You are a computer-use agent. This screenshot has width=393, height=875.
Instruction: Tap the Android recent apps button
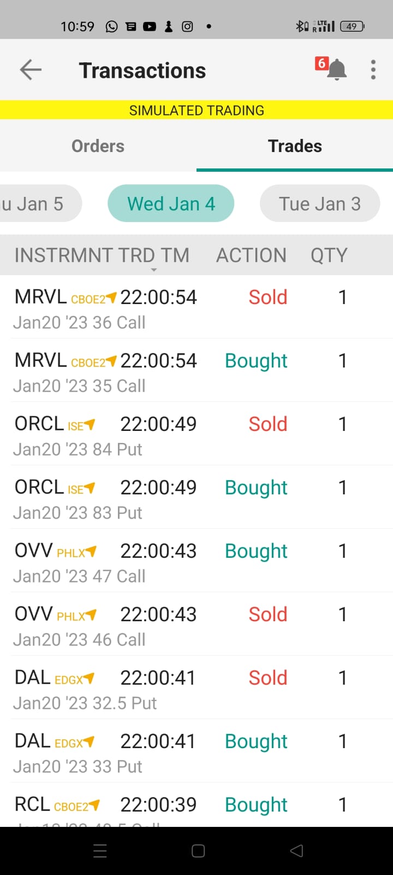pyautogui.click(x=100, y=851)
